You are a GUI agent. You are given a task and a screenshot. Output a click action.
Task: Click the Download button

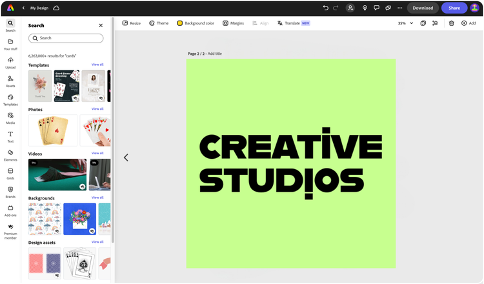click(x=423, y=8)
